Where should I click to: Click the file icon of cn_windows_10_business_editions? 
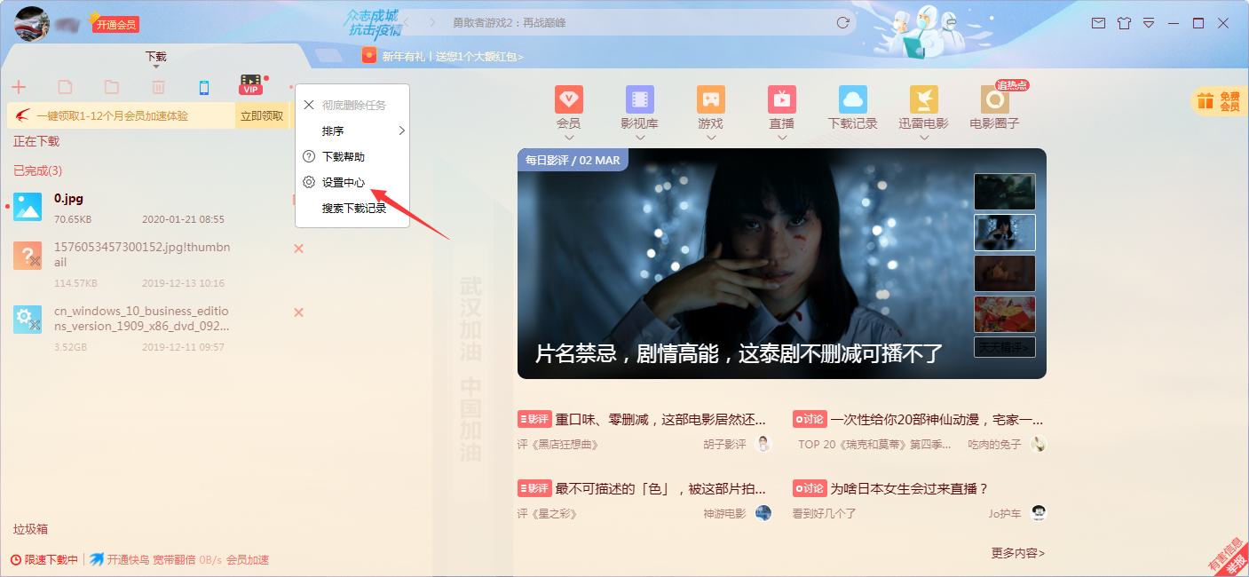(x=28, y=320)
